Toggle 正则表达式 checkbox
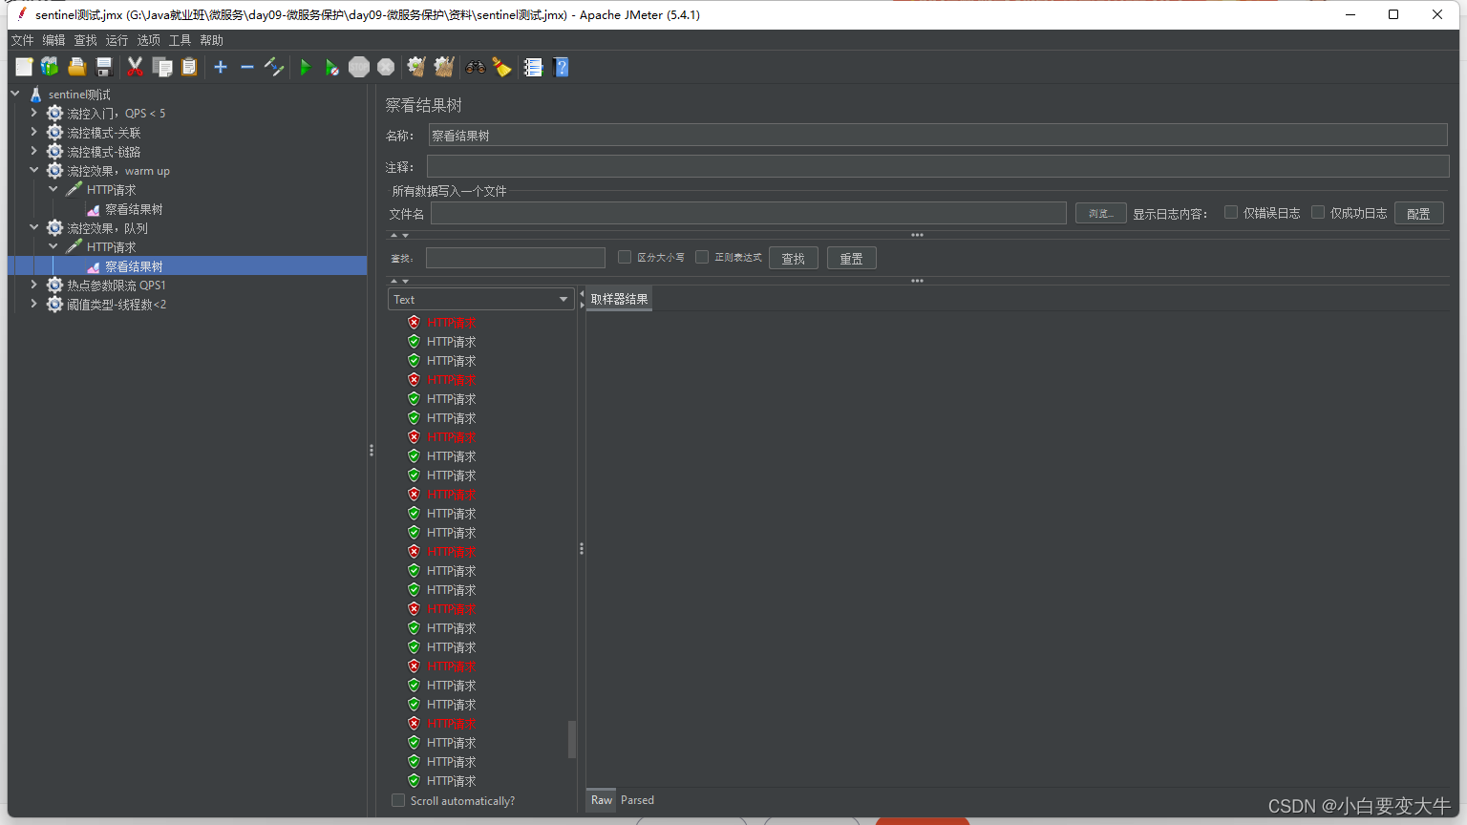Image resolution: width=1467 pixels, height=825 pixels. tap(702, 257)
